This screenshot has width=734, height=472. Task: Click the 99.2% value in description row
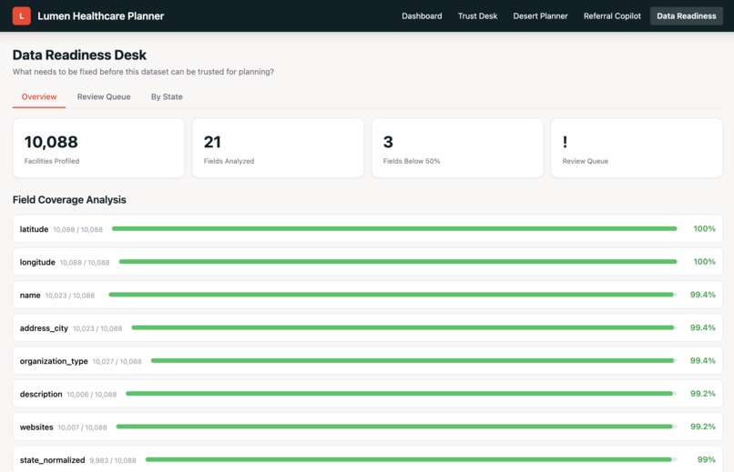pos(703,394)
